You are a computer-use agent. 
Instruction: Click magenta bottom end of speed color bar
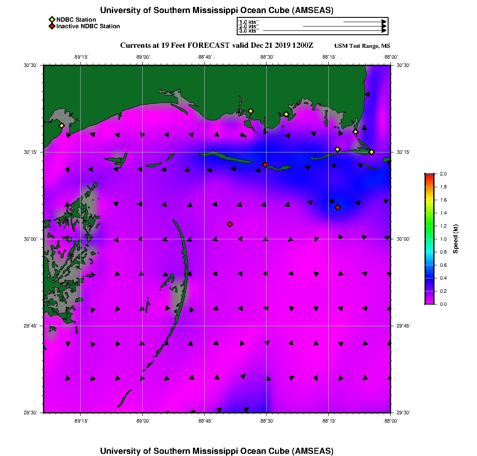pyautogui.click(x=429, y=302)
